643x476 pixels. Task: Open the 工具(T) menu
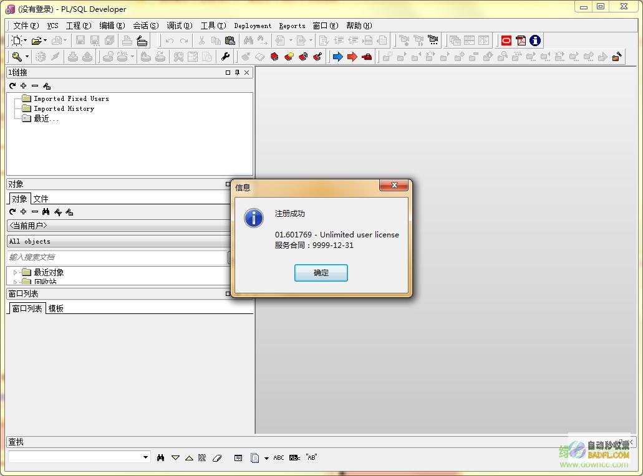(x=213, y=26)
